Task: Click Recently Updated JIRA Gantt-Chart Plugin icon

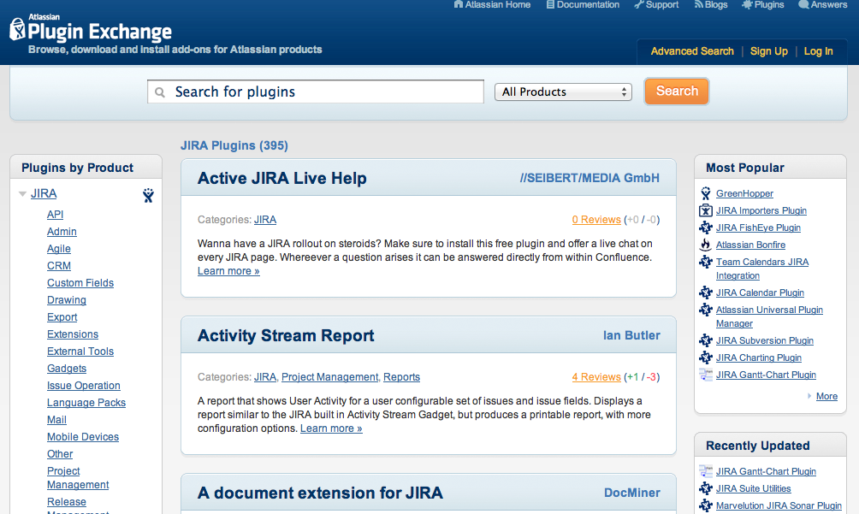Action: pyautogui.click(x=706, y=470)
